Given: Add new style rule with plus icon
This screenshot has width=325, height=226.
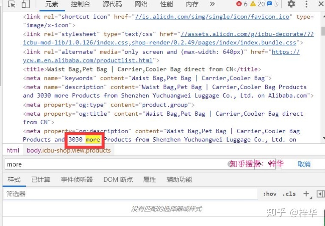Looking at the screenshot, I should (x=306, y=194).
